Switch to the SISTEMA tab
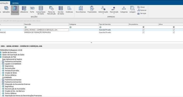Viewport: 183px width, 97px height. pyautogui.click(x=16, y=3)
